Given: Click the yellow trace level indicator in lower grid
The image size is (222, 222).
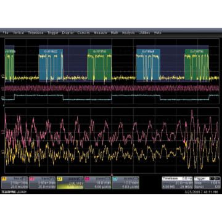Looking at the screenshot, I should 3,152.
